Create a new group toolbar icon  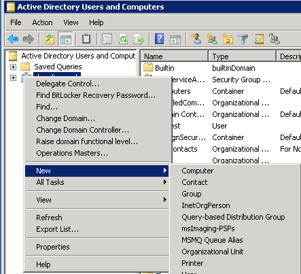(x=212, y=39)
